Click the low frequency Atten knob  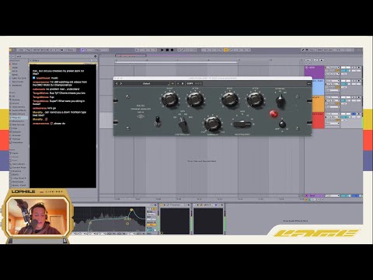pos(196,100)
